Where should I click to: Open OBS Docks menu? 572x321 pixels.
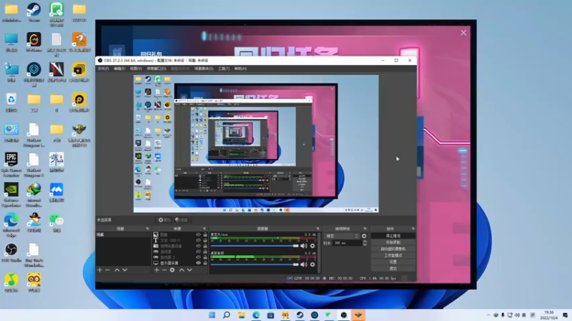pos(157,68)
